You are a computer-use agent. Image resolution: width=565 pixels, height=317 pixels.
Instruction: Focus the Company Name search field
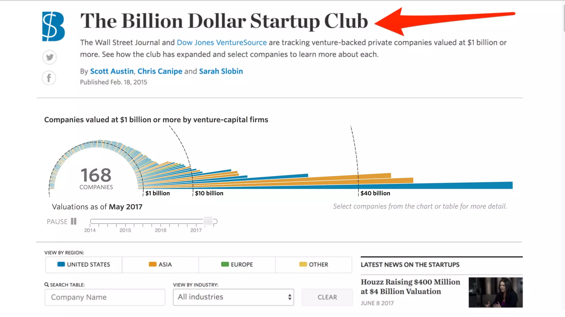click(x=105, y=297)
